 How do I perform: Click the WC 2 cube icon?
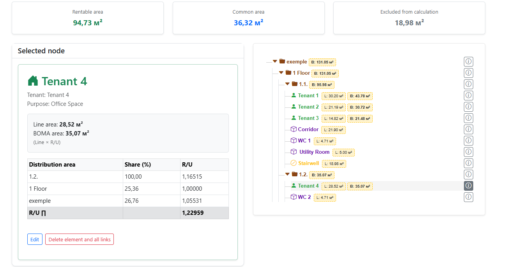(294, 197)
